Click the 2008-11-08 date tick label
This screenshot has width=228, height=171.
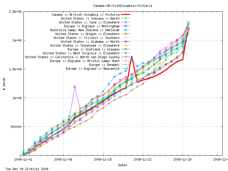tap(63, 159)
